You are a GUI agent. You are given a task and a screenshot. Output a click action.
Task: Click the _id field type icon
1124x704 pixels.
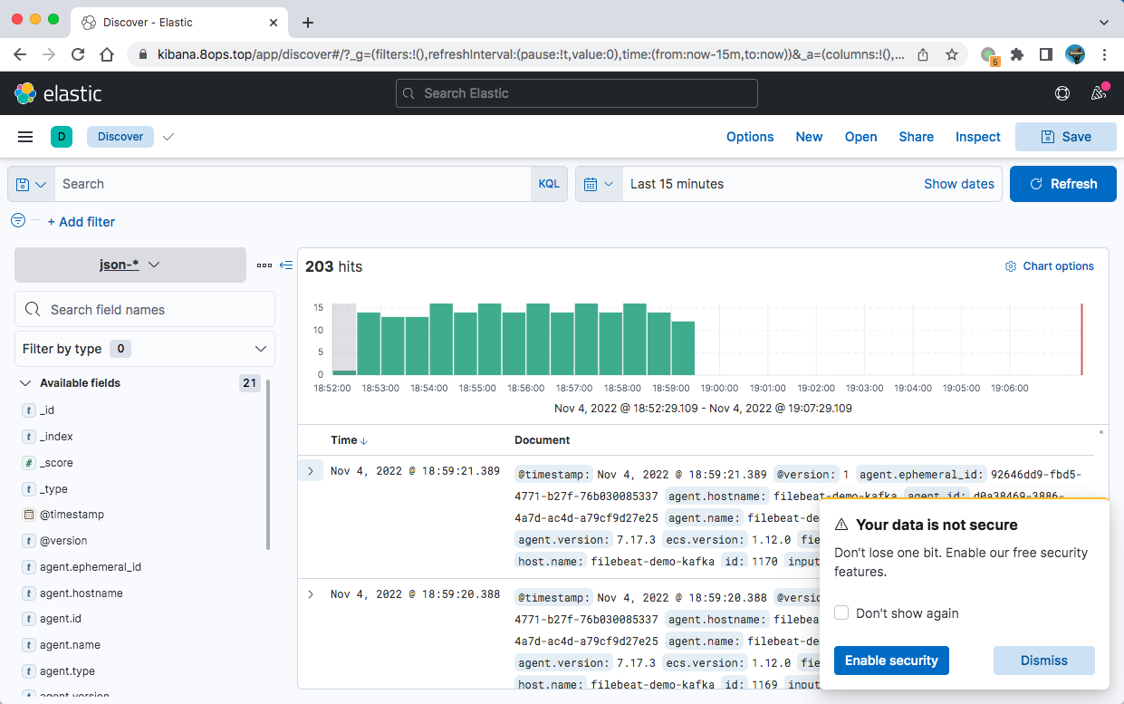(29, 410)
